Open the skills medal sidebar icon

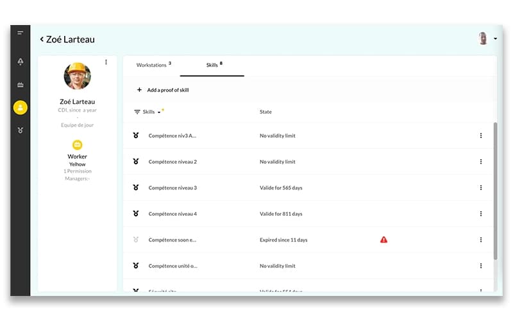[x=21, y=130]
